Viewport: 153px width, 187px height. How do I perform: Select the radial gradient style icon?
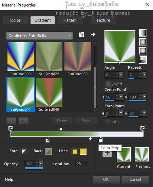click(x=143, y=60)
